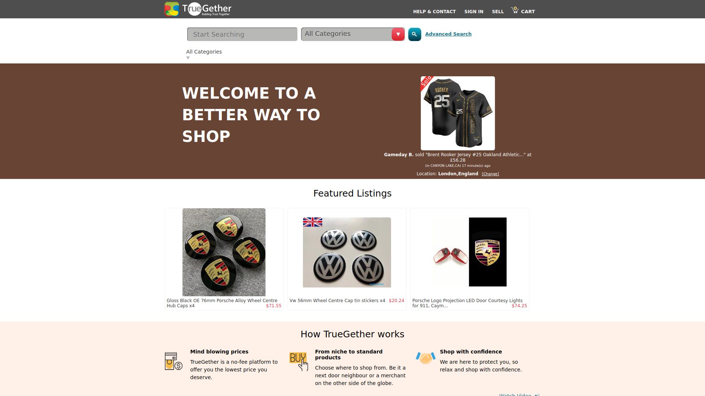Open Help & Contact menu item
The height and width of the screenshot is (396, 705).
click(434, 11)
